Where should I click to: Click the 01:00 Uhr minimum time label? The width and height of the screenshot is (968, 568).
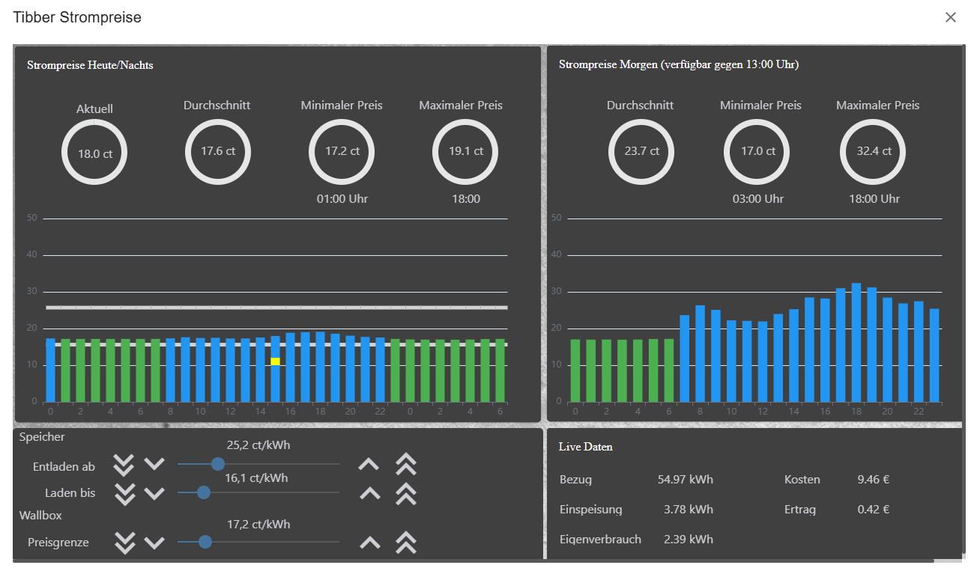(342, 199)
